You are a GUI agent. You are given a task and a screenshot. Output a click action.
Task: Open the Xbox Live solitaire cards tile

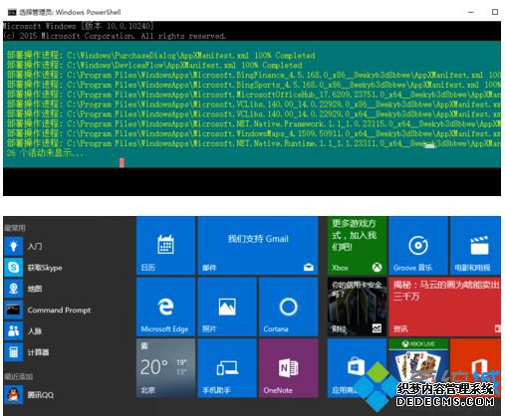pyautogui.click(x=418, y=368)
